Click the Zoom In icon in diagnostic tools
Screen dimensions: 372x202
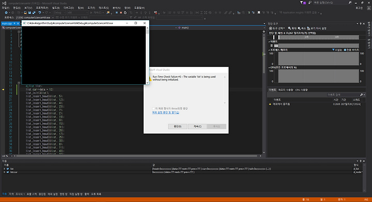pyautogui.click(x=289, y=28)
